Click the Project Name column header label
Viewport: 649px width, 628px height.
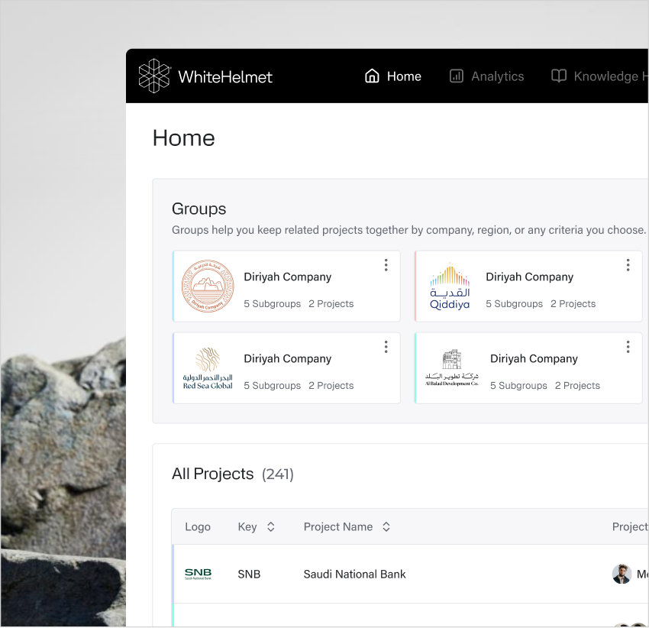338,527
